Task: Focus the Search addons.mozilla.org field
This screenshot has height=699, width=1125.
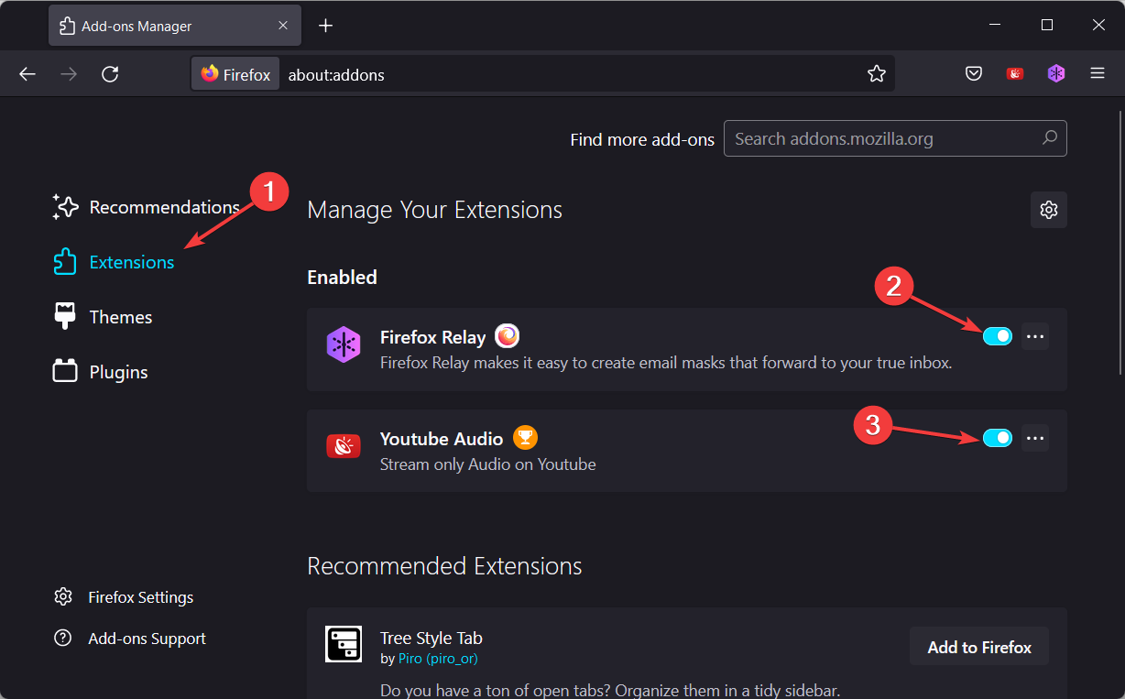Action: pyautogui.click(x=895, y=138)
